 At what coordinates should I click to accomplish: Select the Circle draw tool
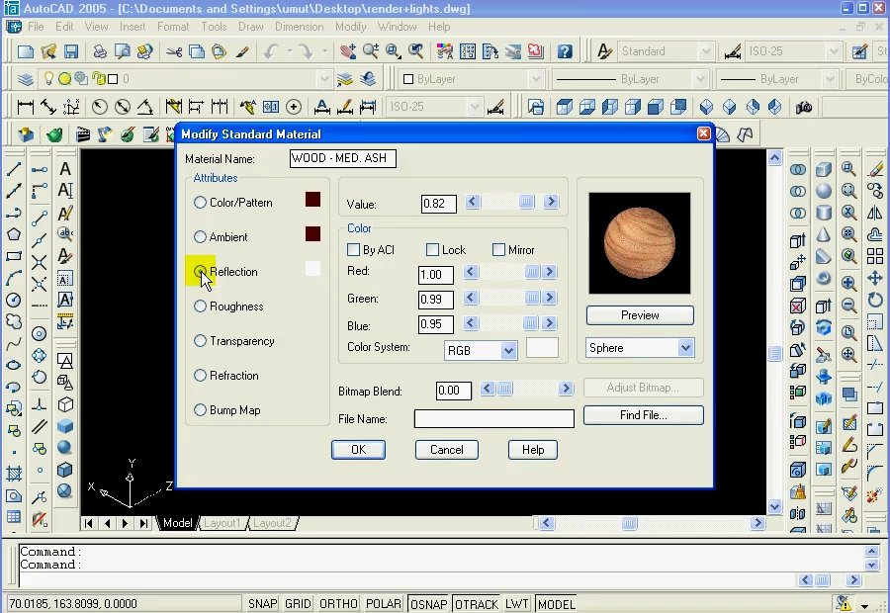pyautogui.click(x=14, y=300)
